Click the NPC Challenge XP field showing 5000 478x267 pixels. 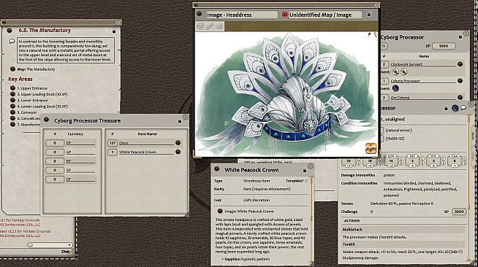(459, 212)
